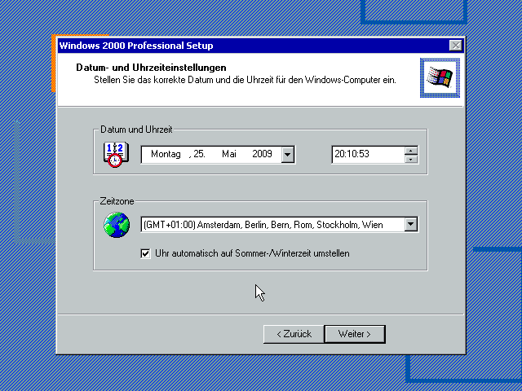Expand the Zeitzone dropdown arrow
The image size is (522, 391).
coord(411,225)
